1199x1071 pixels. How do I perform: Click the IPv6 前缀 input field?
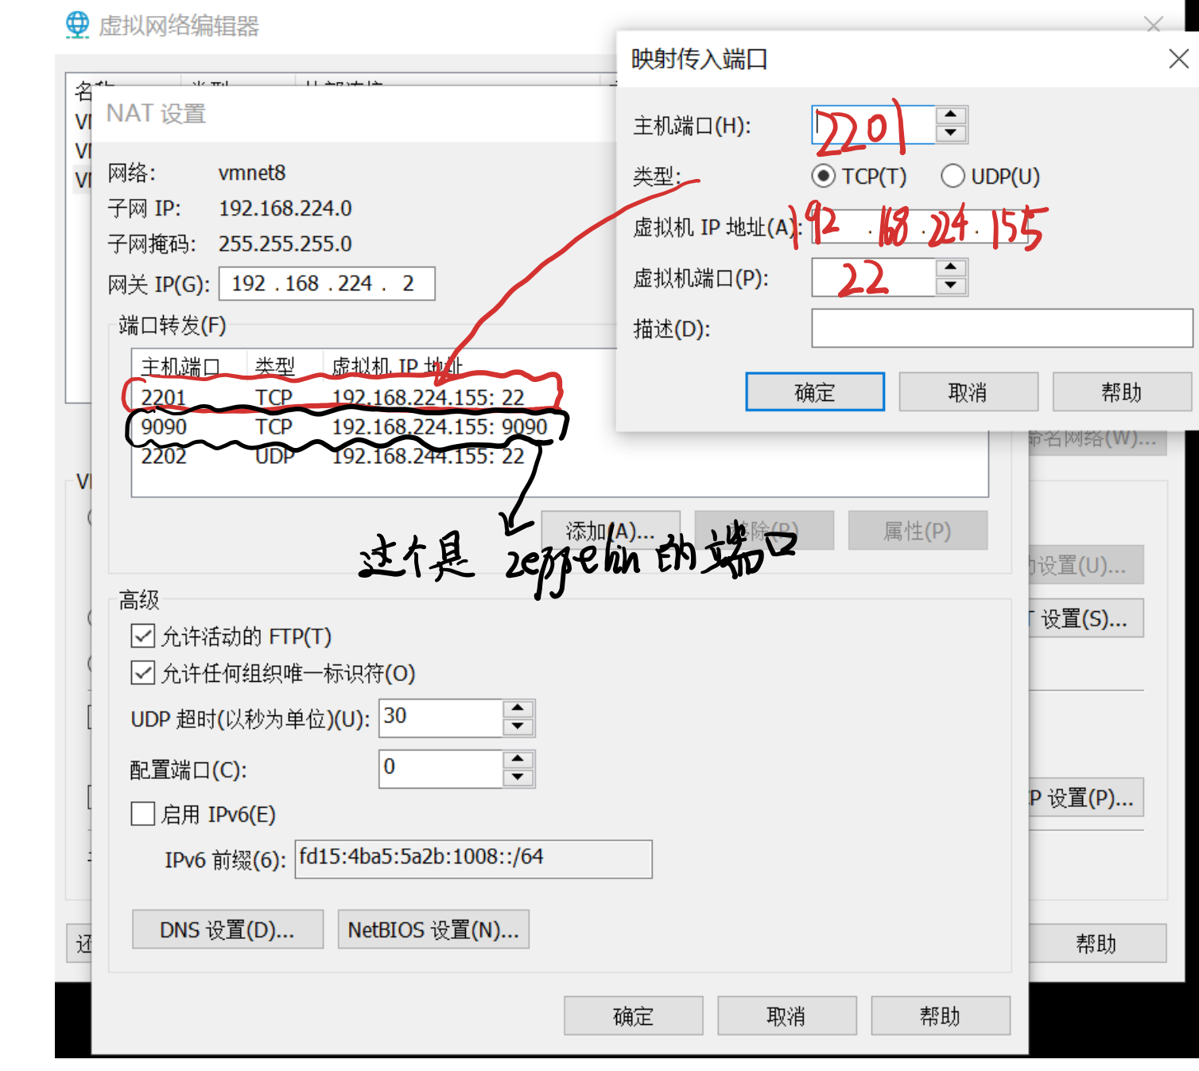(473, 859)
